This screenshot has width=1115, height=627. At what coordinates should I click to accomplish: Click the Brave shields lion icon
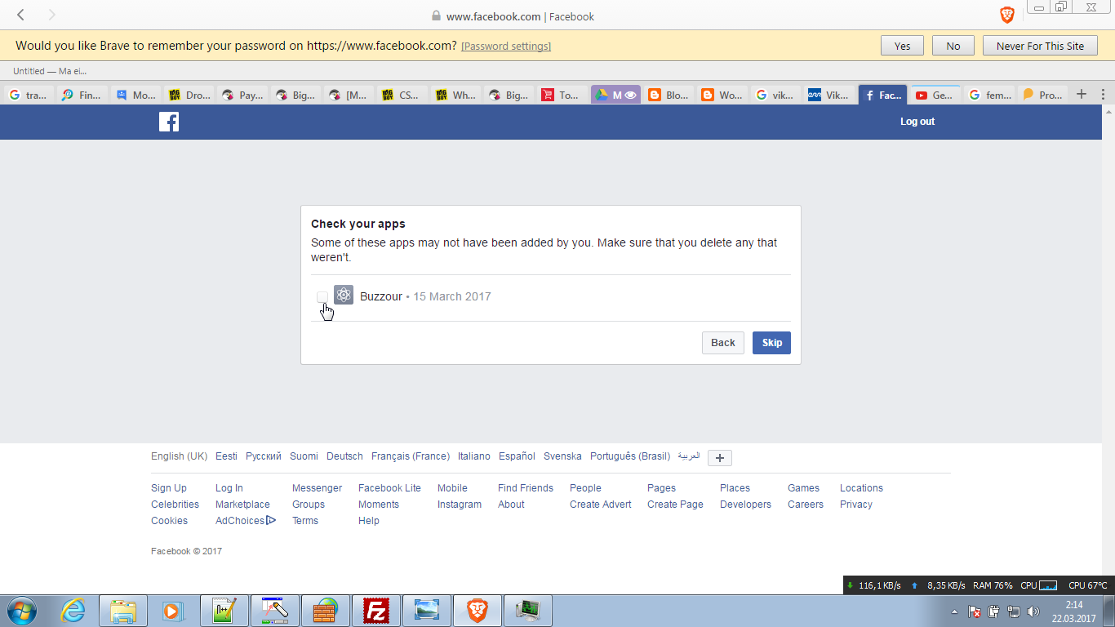pyautogui.click(x=1007, y=15)
